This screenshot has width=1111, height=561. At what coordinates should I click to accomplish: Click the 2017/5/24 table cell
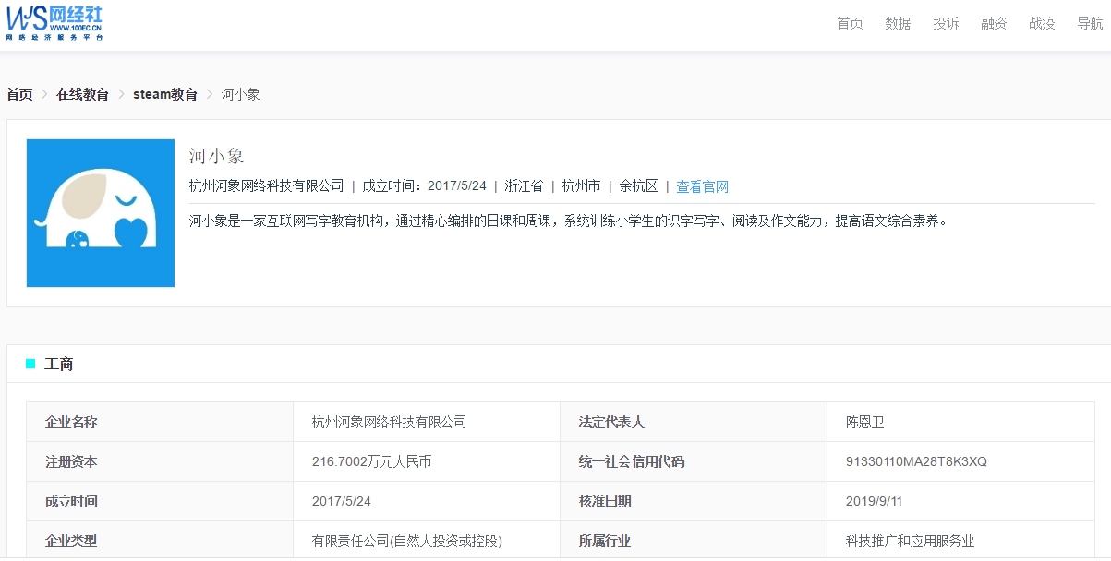pos(342,501)
